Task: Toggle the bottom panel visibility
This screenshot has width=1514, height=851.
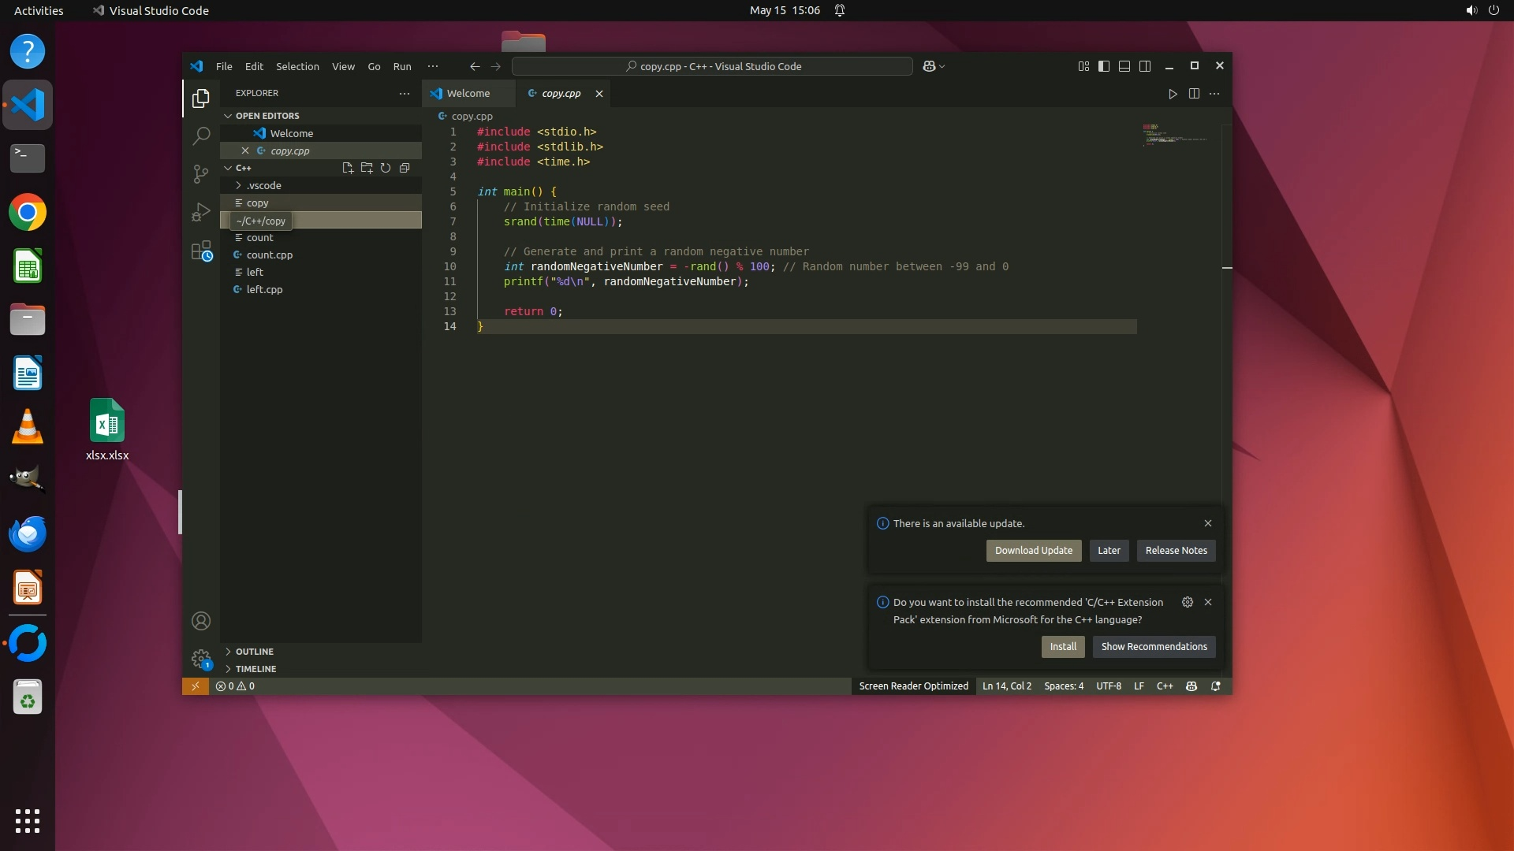Action: point(1124,66)
